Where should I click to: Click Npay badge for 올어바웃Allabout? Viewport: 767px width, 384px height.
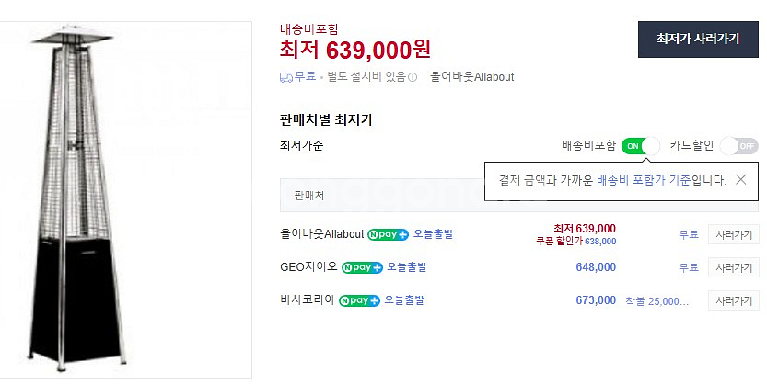pyautogui.click(x=388, y=234)
